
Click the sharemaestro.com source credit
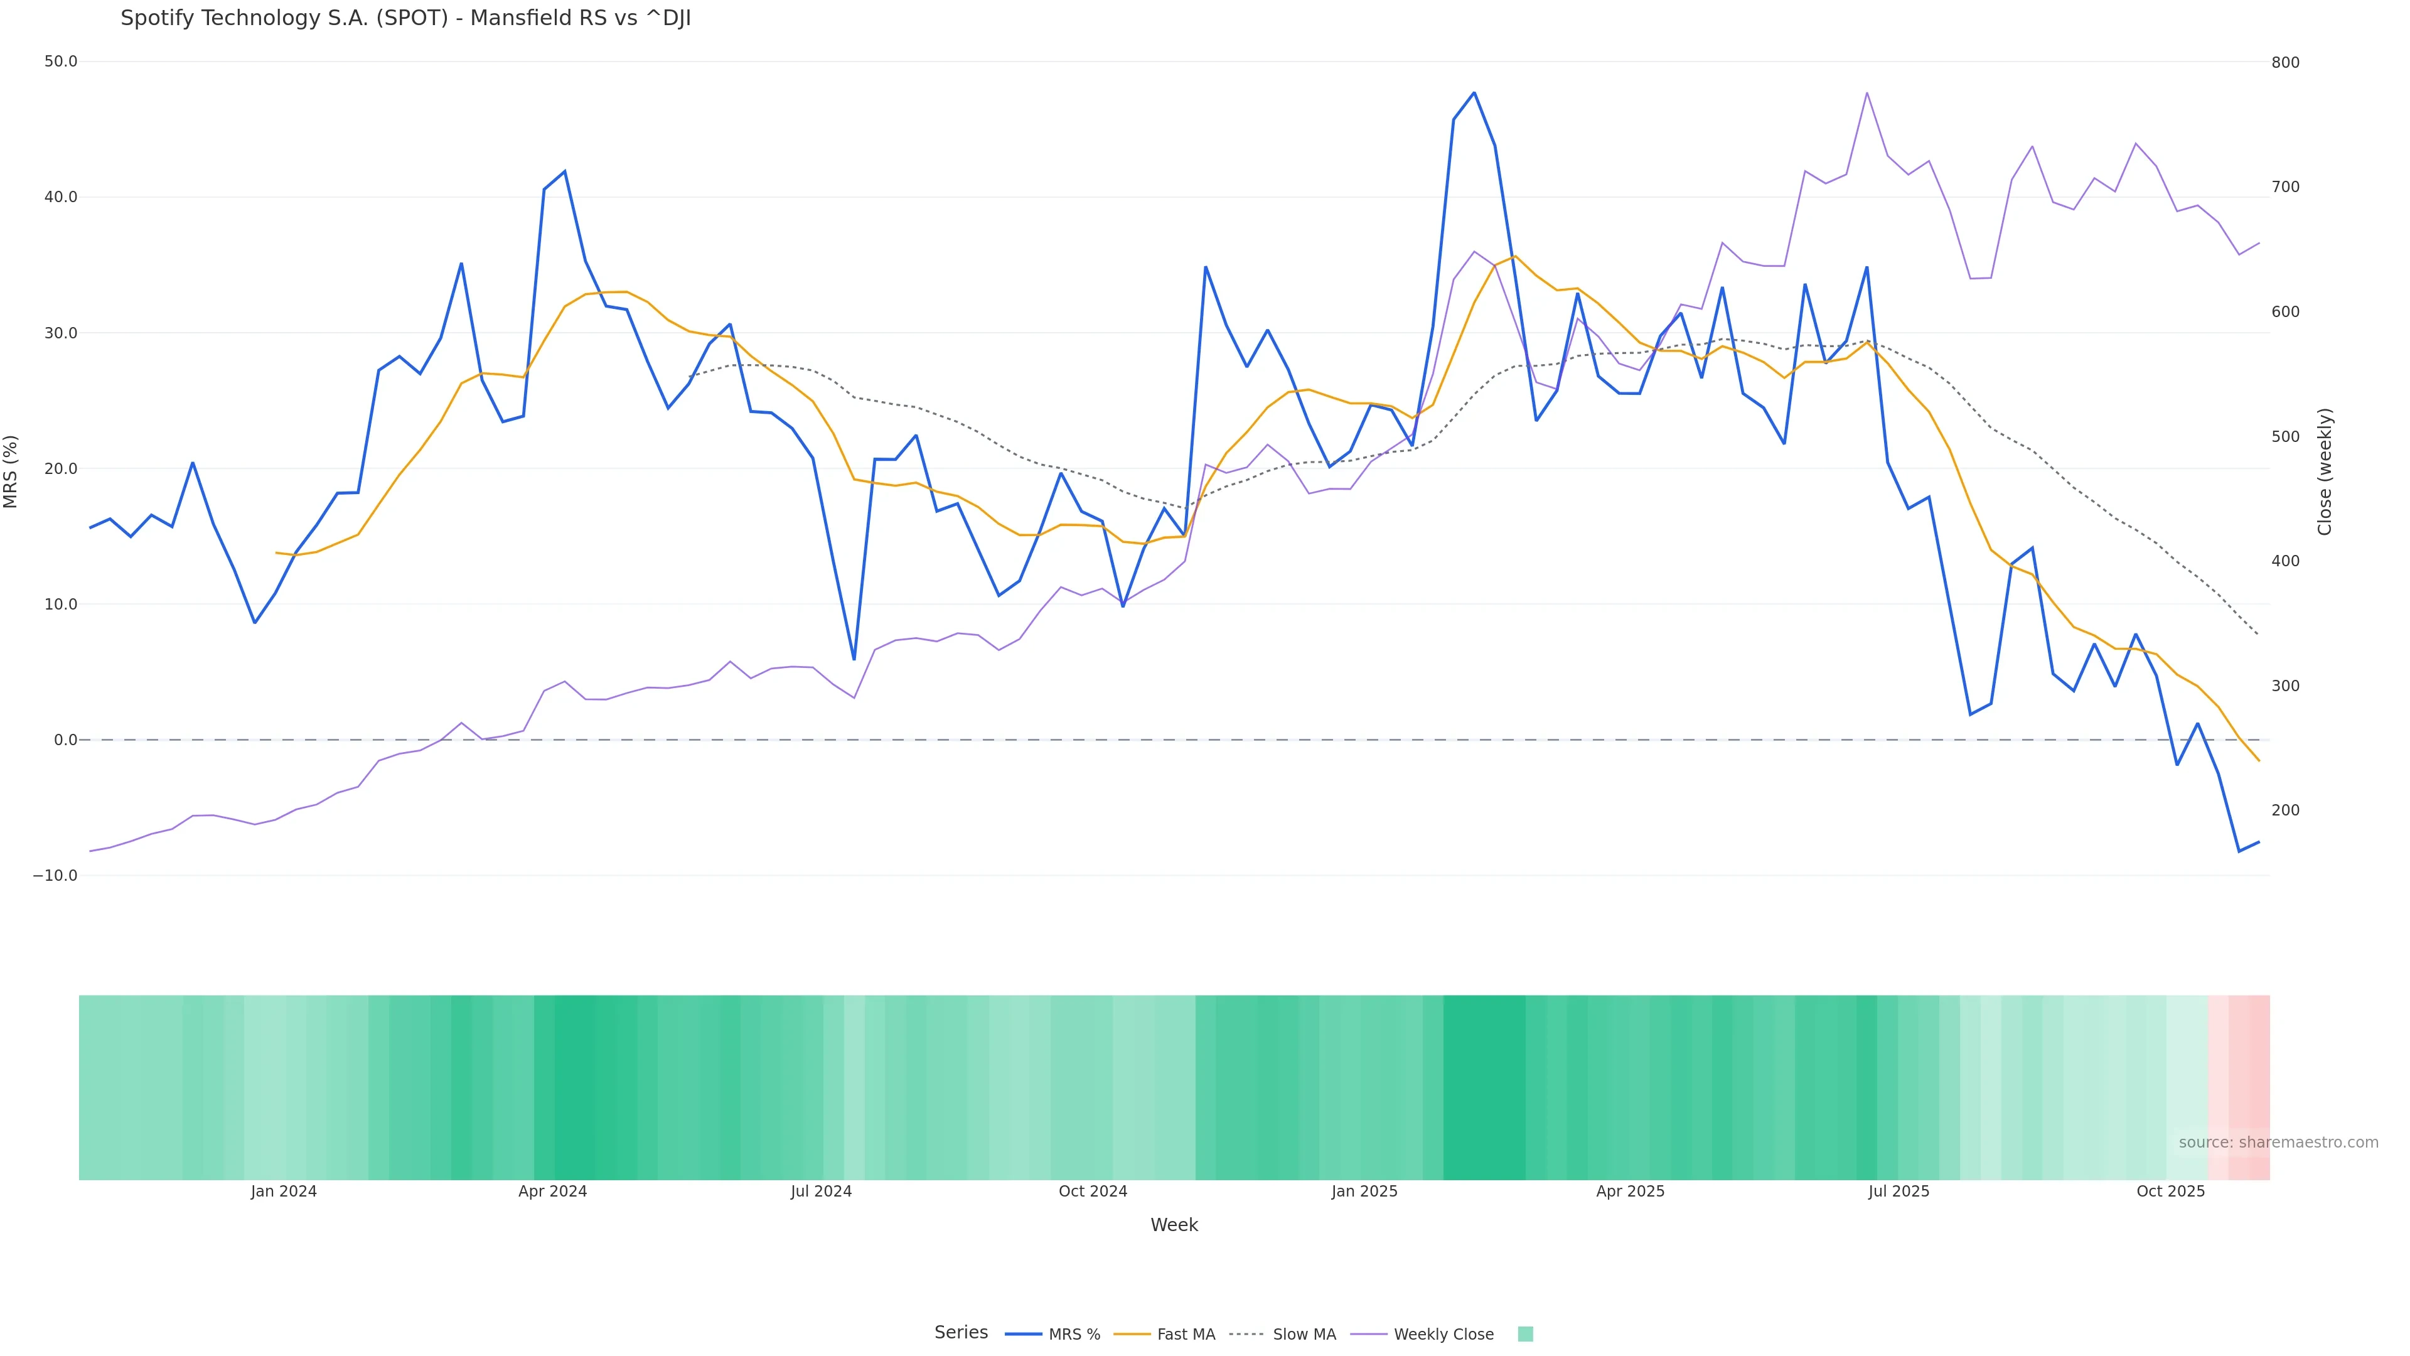(x=2278, y=1143)
